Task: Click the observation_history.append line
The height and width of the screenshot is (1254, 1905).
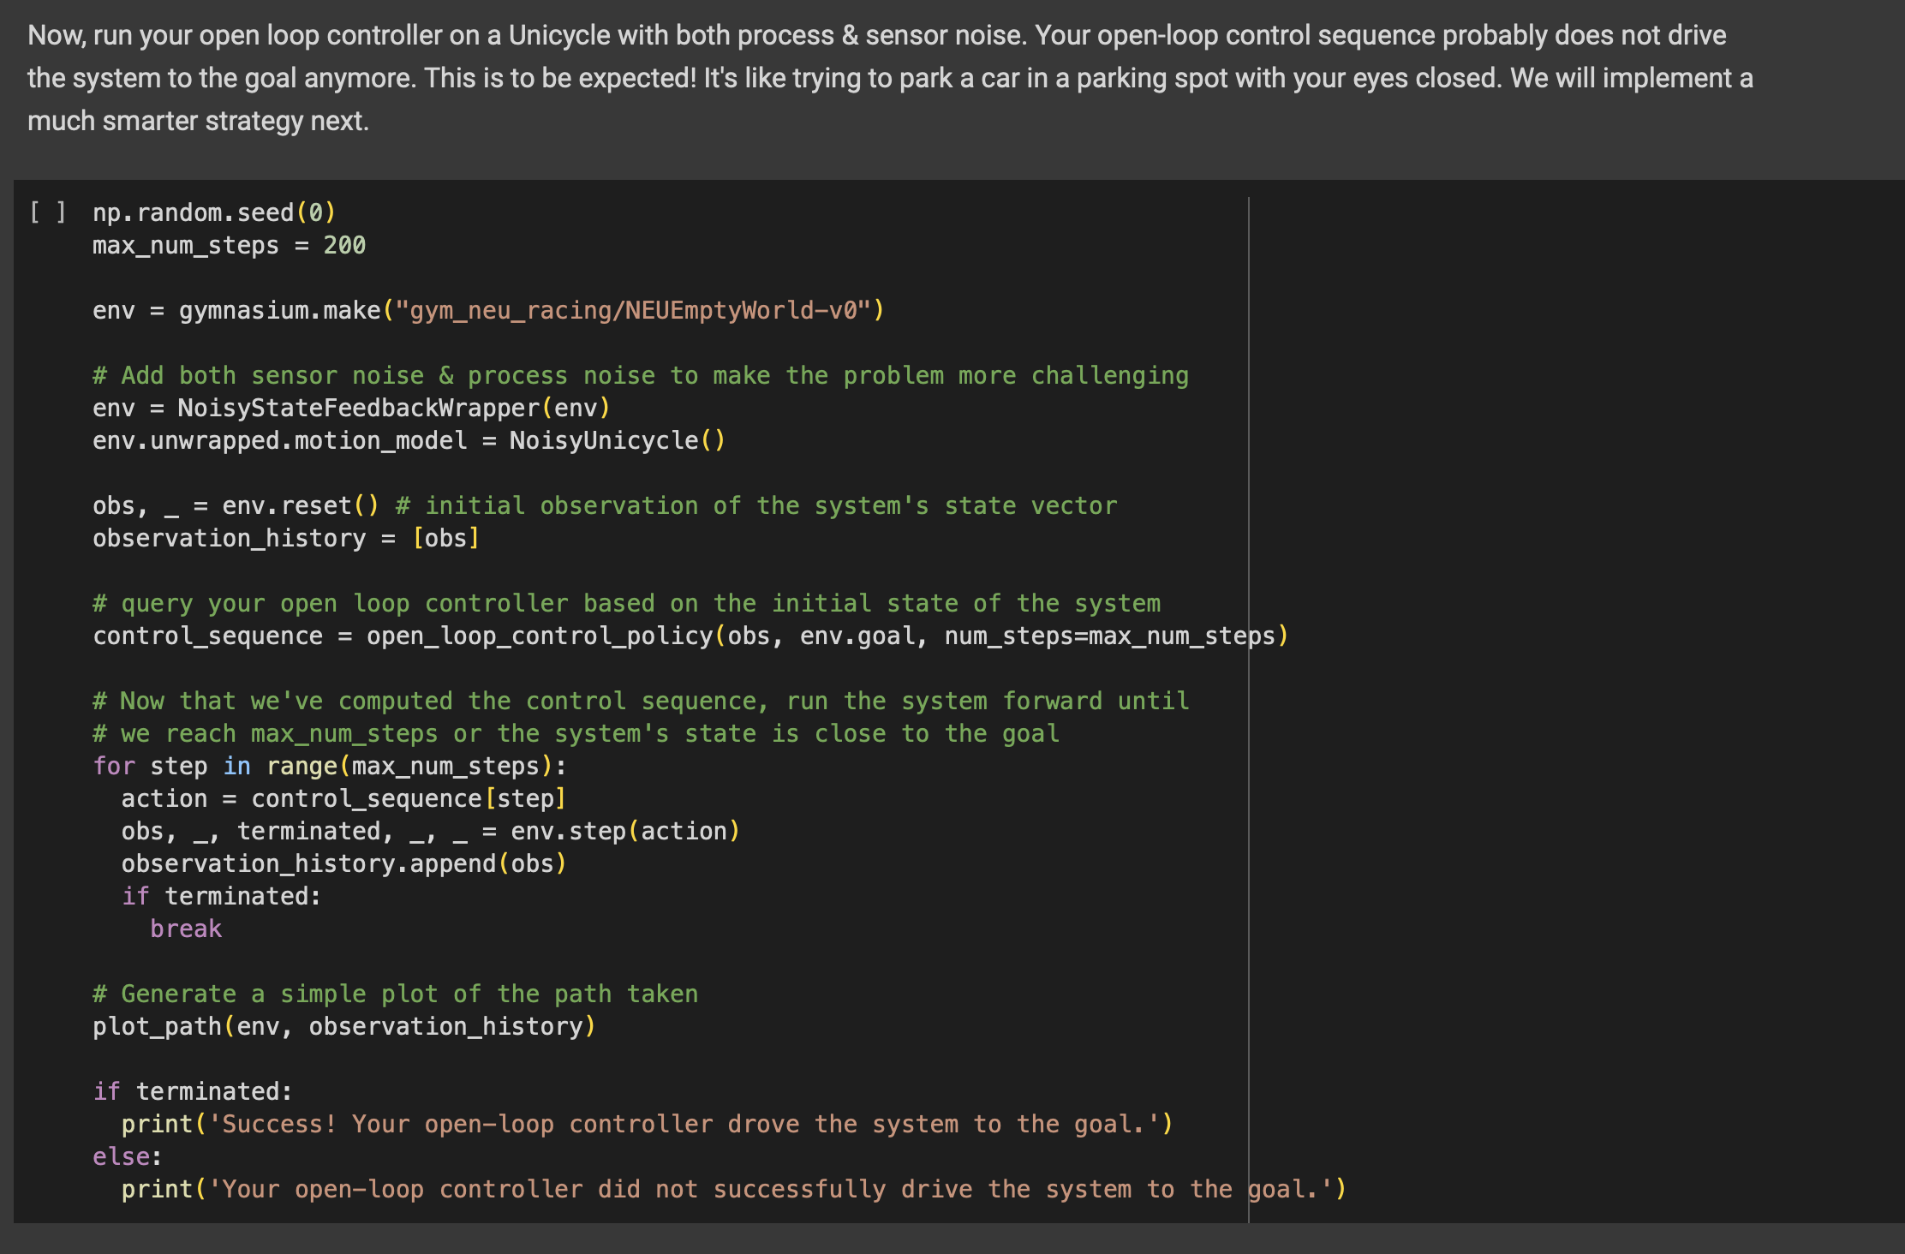Action: coord(343,863)
